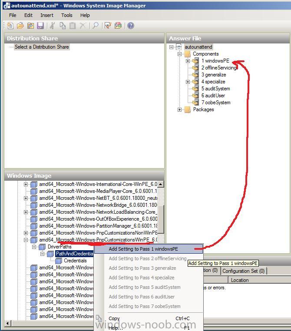The image size is (291, 331).
Task: Click the Windows Image scroll up arrow
Action: [161, 184]
